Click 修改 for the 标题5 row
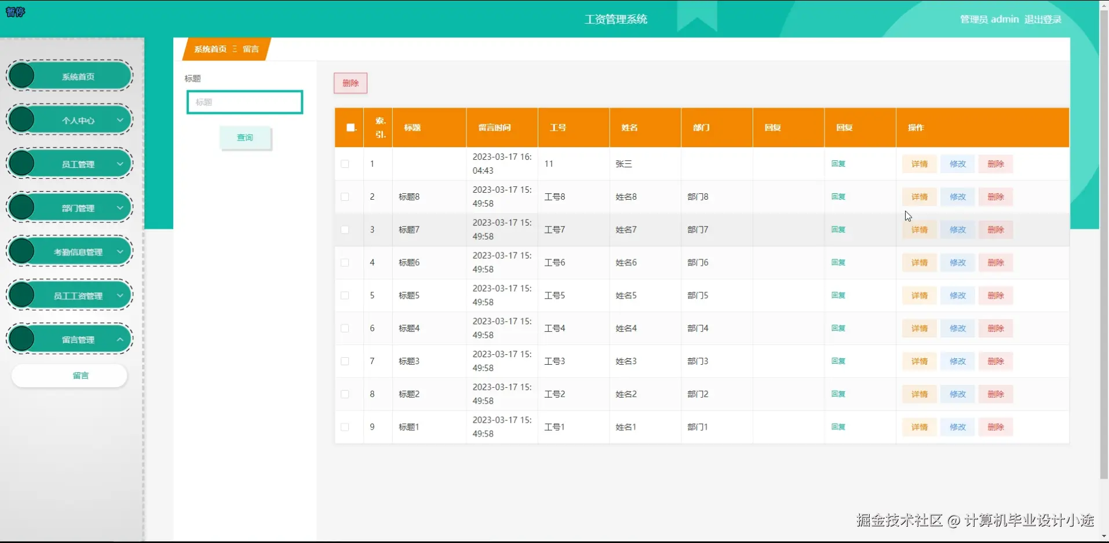The image size is (1109, 543). point(958,296)
